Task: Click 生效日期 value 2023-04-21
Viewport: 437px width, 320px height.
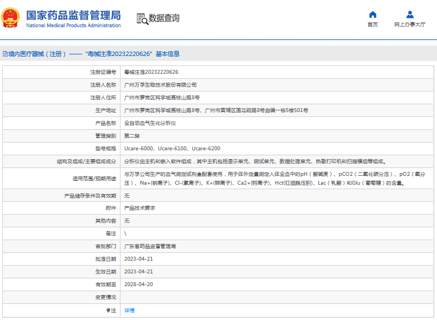Action: coord(138,272)
